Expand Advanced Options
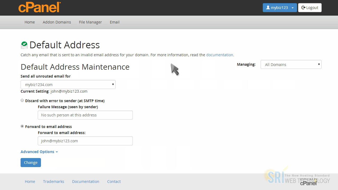Screen dimensions: 338x190 tap(39, 152)
